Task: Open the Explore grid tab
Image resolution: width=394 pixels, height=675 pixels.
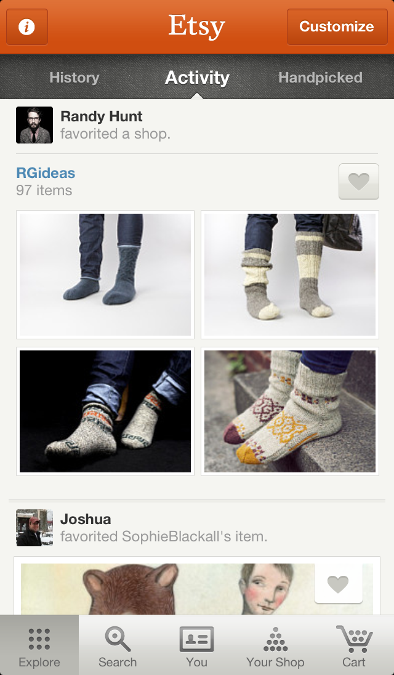Action: click(x=39, y=645)
